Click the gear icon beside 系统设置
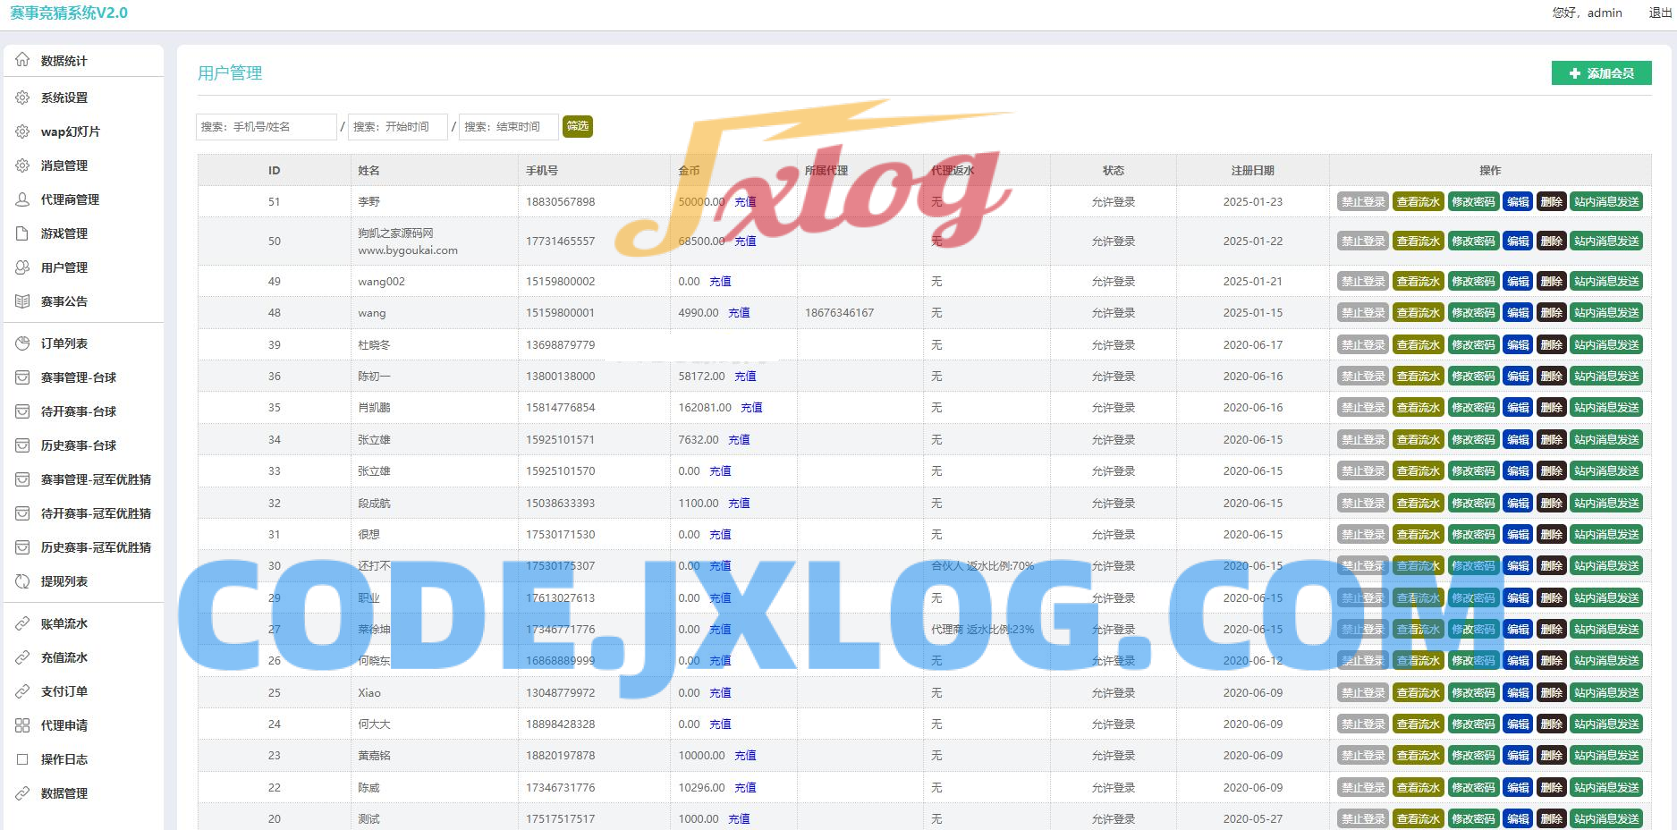The height and width of the screenshot is (830, 1677). (x=22, y=97)
